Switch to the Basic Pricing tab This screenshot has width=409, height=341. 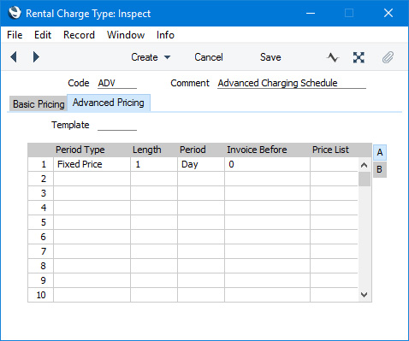click(39, 104)
